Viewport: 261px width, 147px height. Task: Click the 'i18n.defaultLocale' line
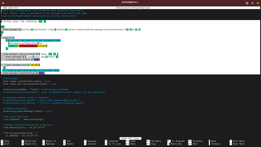(25, 128)
